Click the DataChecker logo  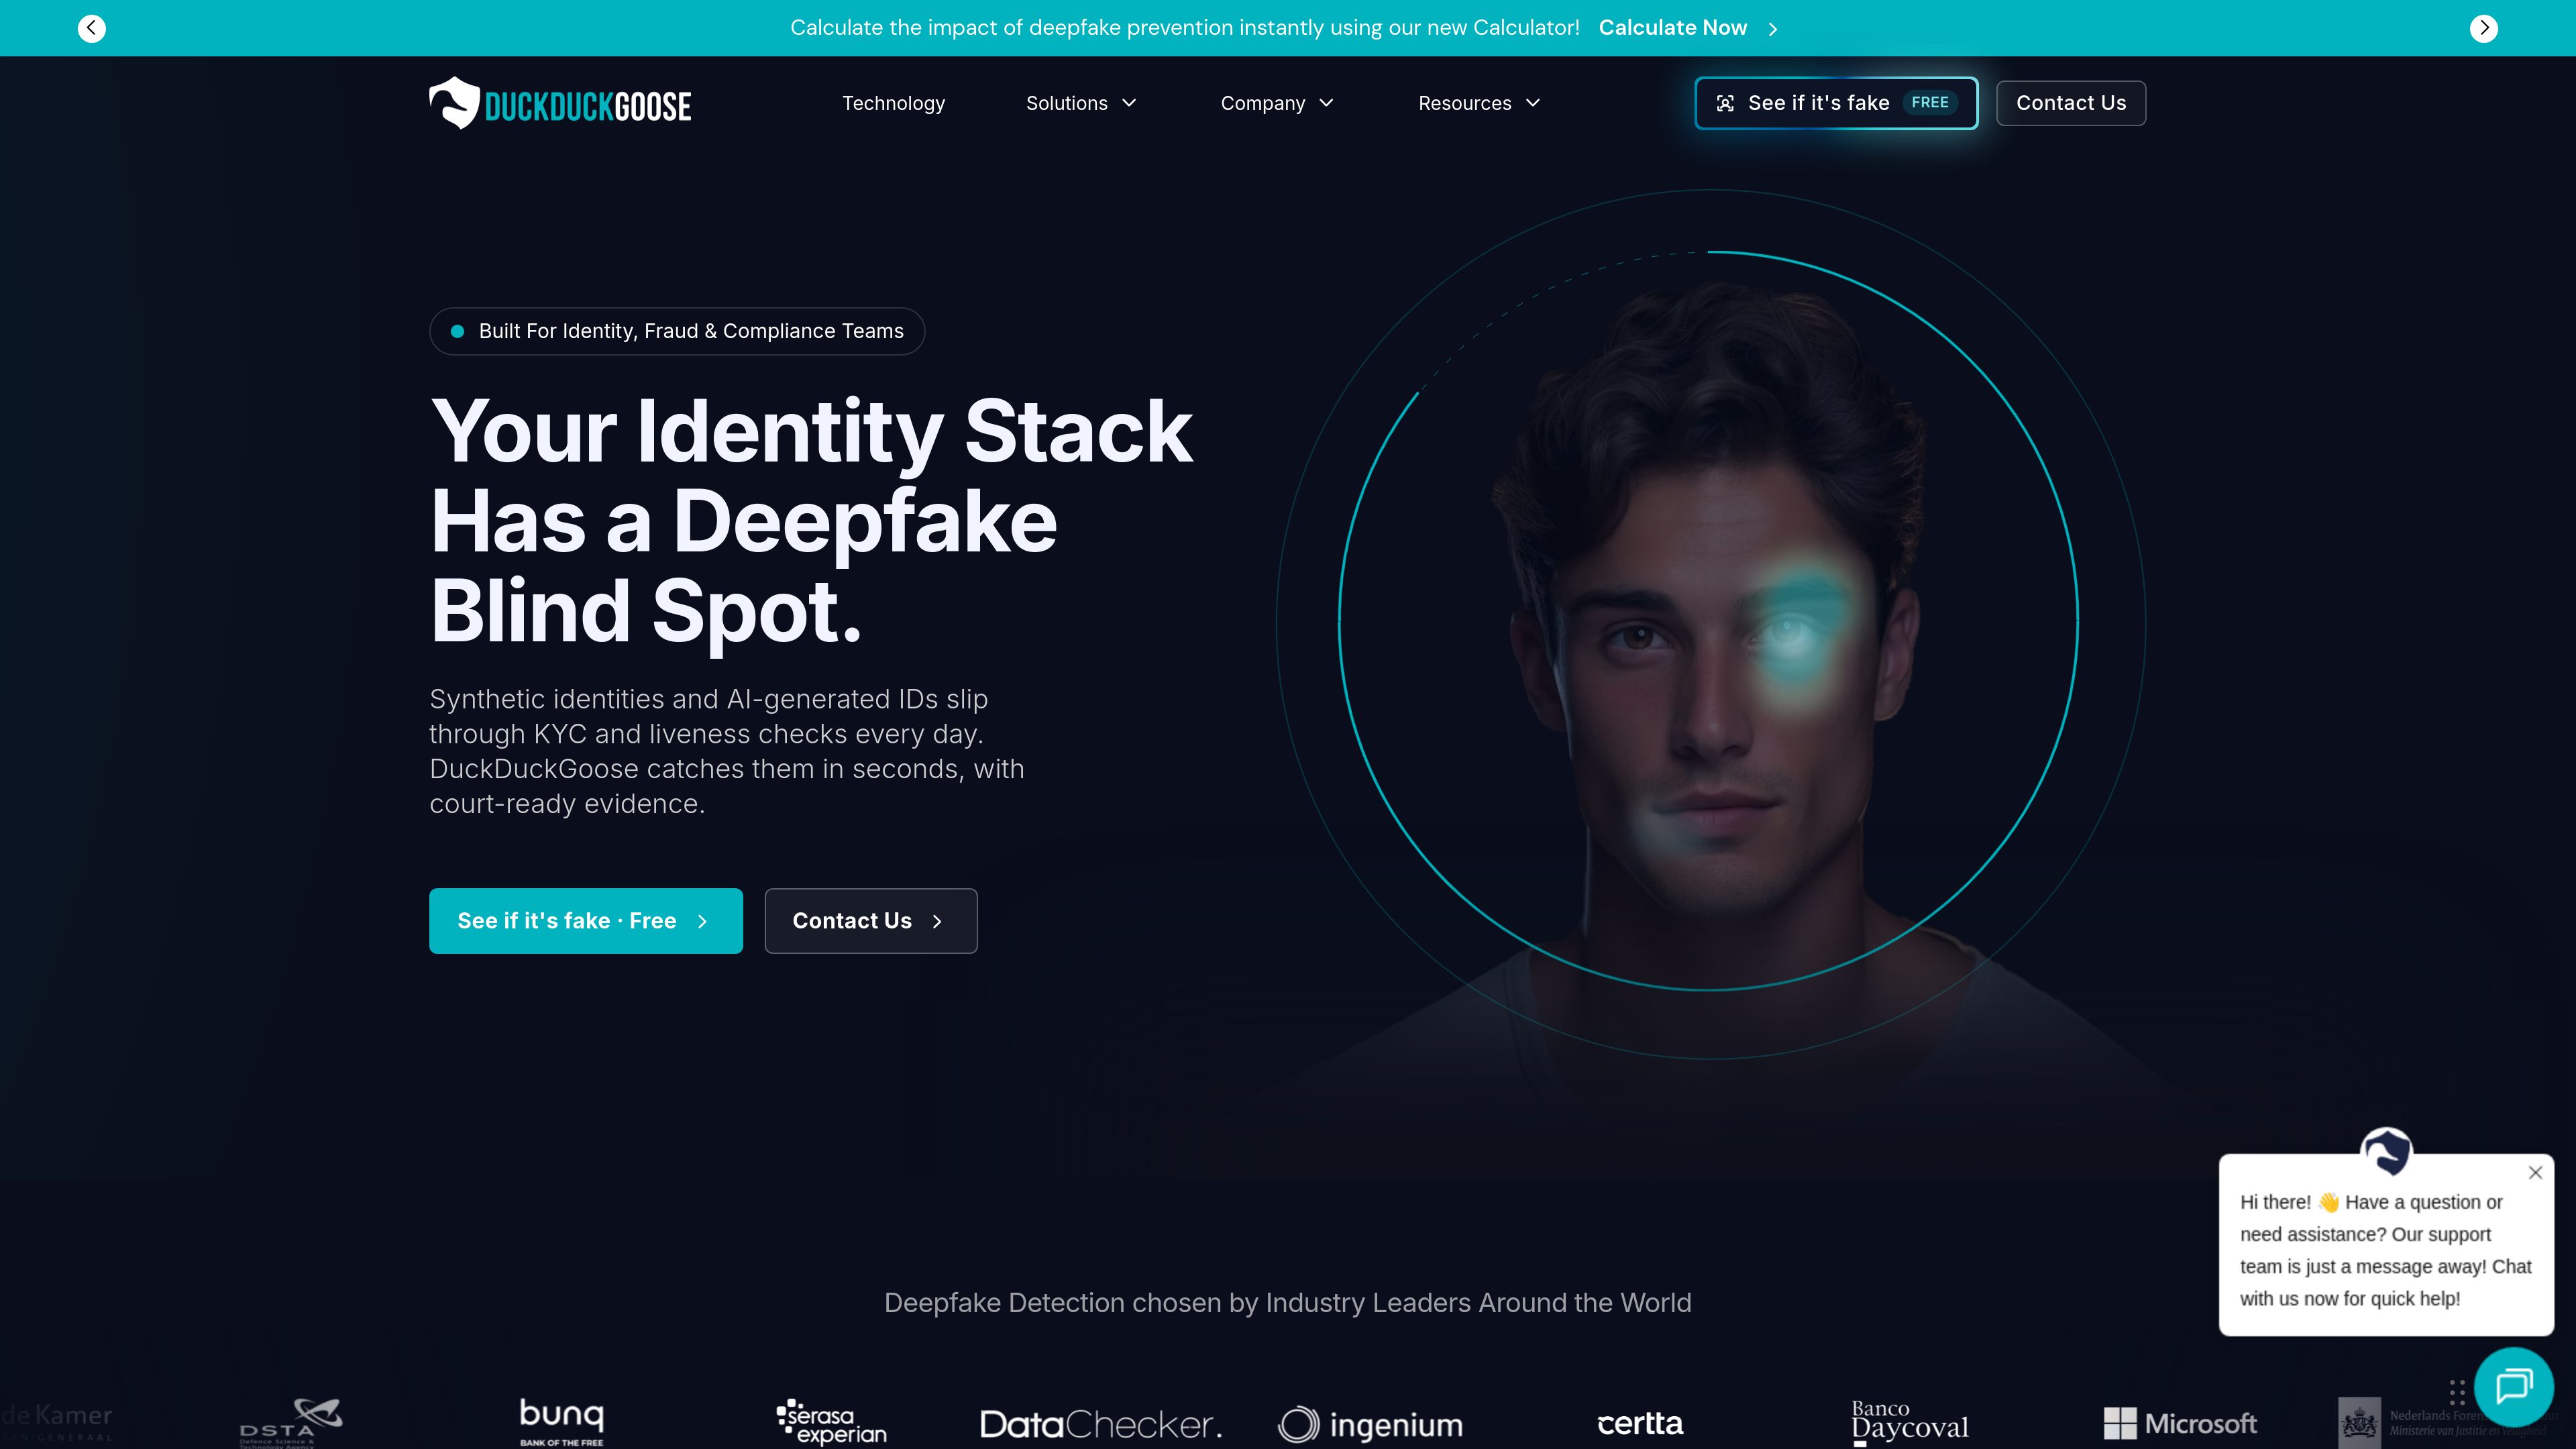(x=1100, y=1424)
